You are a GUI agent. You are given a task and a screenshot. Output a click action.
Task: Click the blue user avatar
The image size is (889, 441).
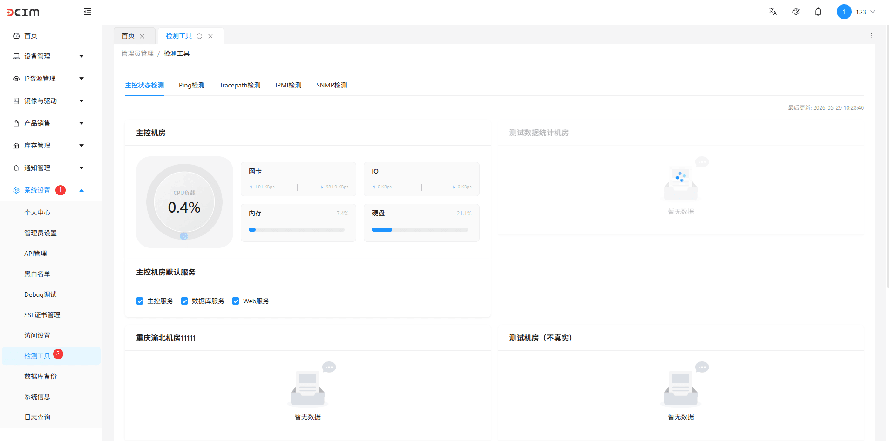[x=844, y=12]
